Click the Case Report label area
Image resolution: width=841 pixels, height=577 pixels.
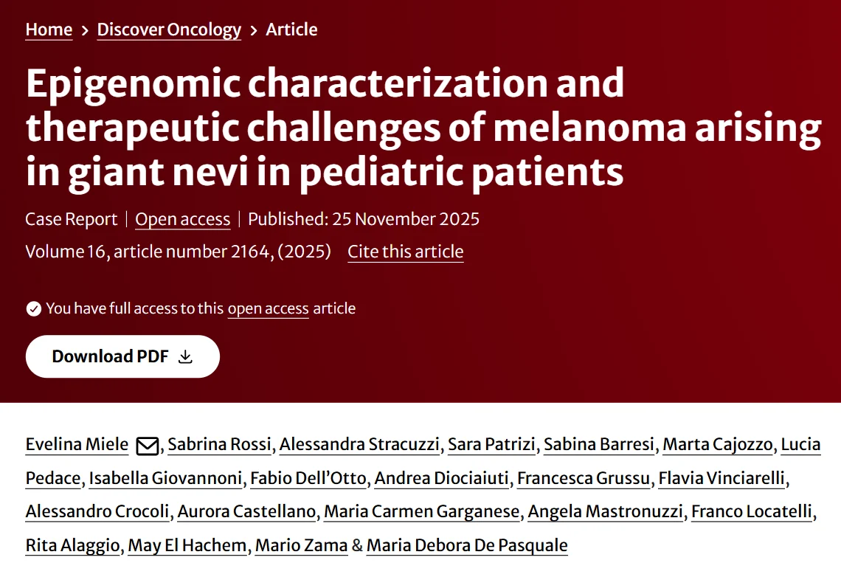(71, 219)
